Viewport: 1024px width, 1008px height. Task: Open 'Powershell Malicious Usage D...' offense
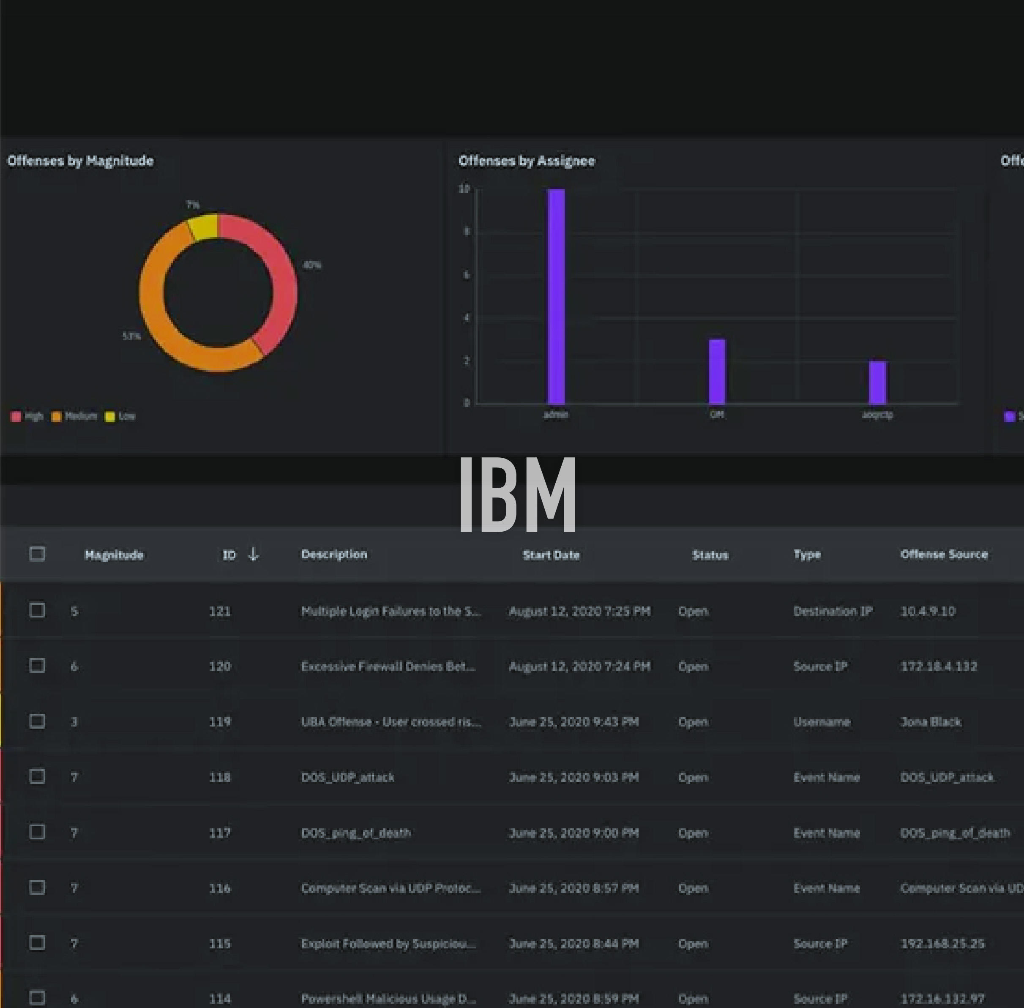click(388, 998)
